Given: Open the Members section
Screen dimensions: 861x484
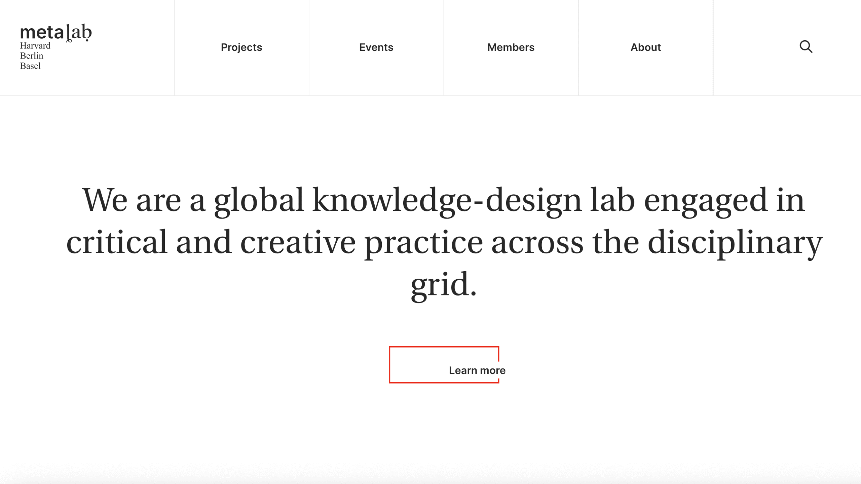Looking at the screenshot, I should (511, 47).
